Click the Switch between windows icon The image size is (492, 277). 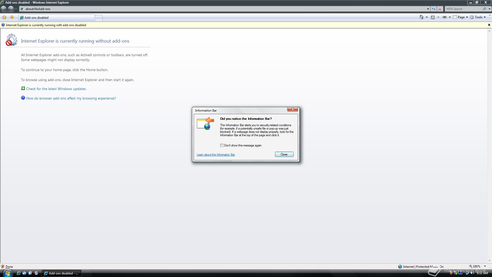point(30,273)
